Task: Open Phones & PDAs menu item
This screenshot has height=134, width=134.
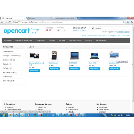Action: tap(75, 40)
